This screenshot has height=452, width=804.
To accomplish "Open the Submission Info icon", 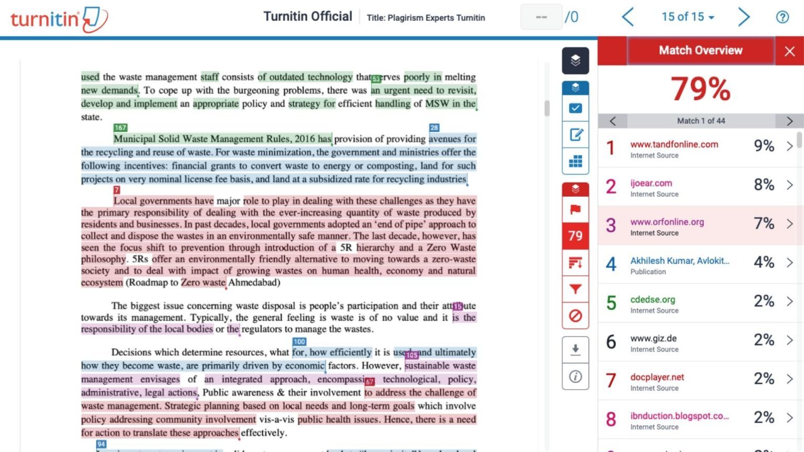I will (575, 377).
